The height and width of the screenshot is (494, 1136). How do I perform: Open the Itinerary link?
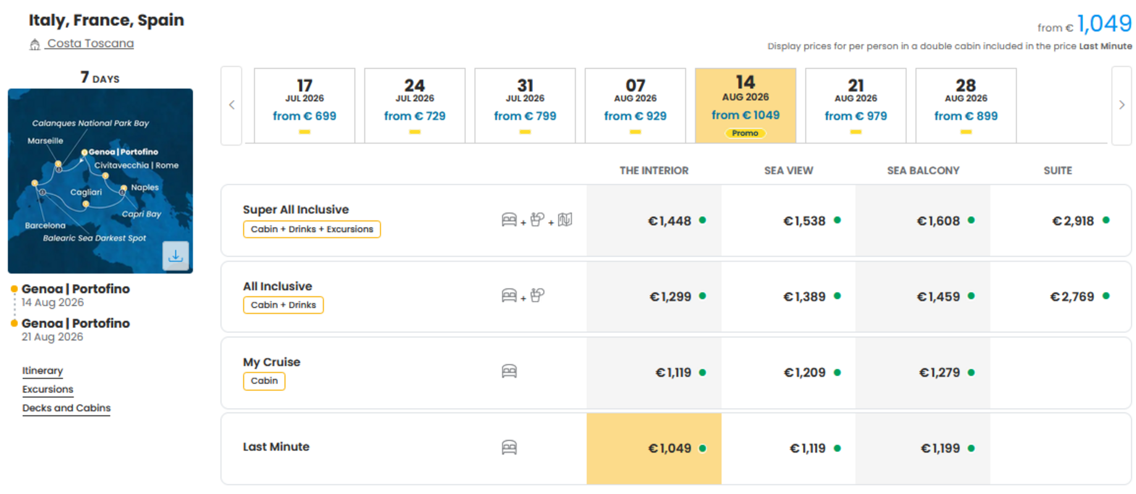[43, 371]
